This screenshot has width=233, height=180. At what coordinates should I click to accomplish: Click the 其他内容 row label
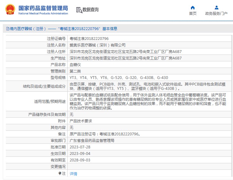[x=58, y=128]
